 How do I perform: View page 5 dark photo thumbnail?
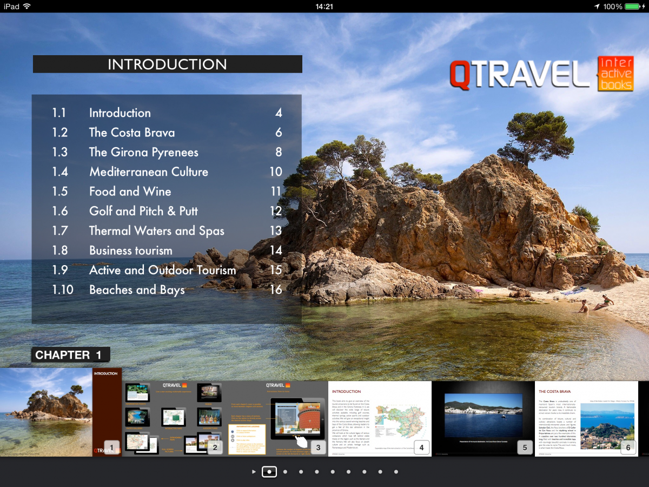click(x=483, y=419)
